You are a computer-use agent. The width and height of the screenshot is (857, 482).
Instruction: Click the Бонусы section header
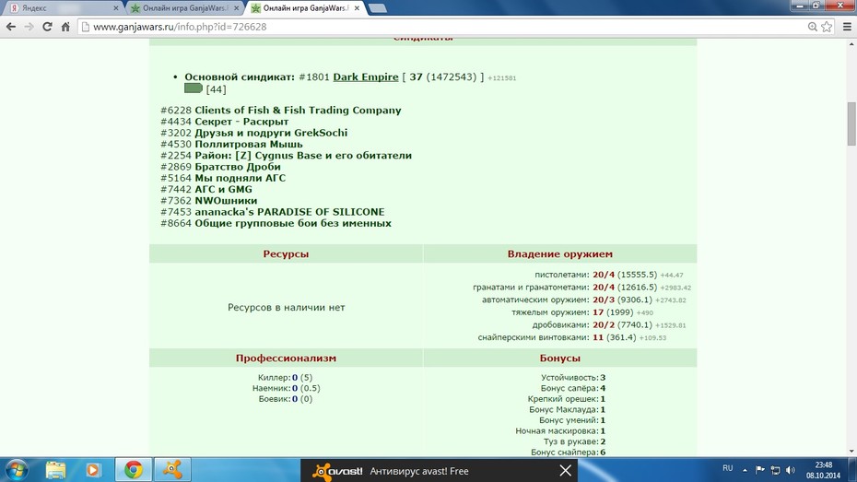[560, 359]
